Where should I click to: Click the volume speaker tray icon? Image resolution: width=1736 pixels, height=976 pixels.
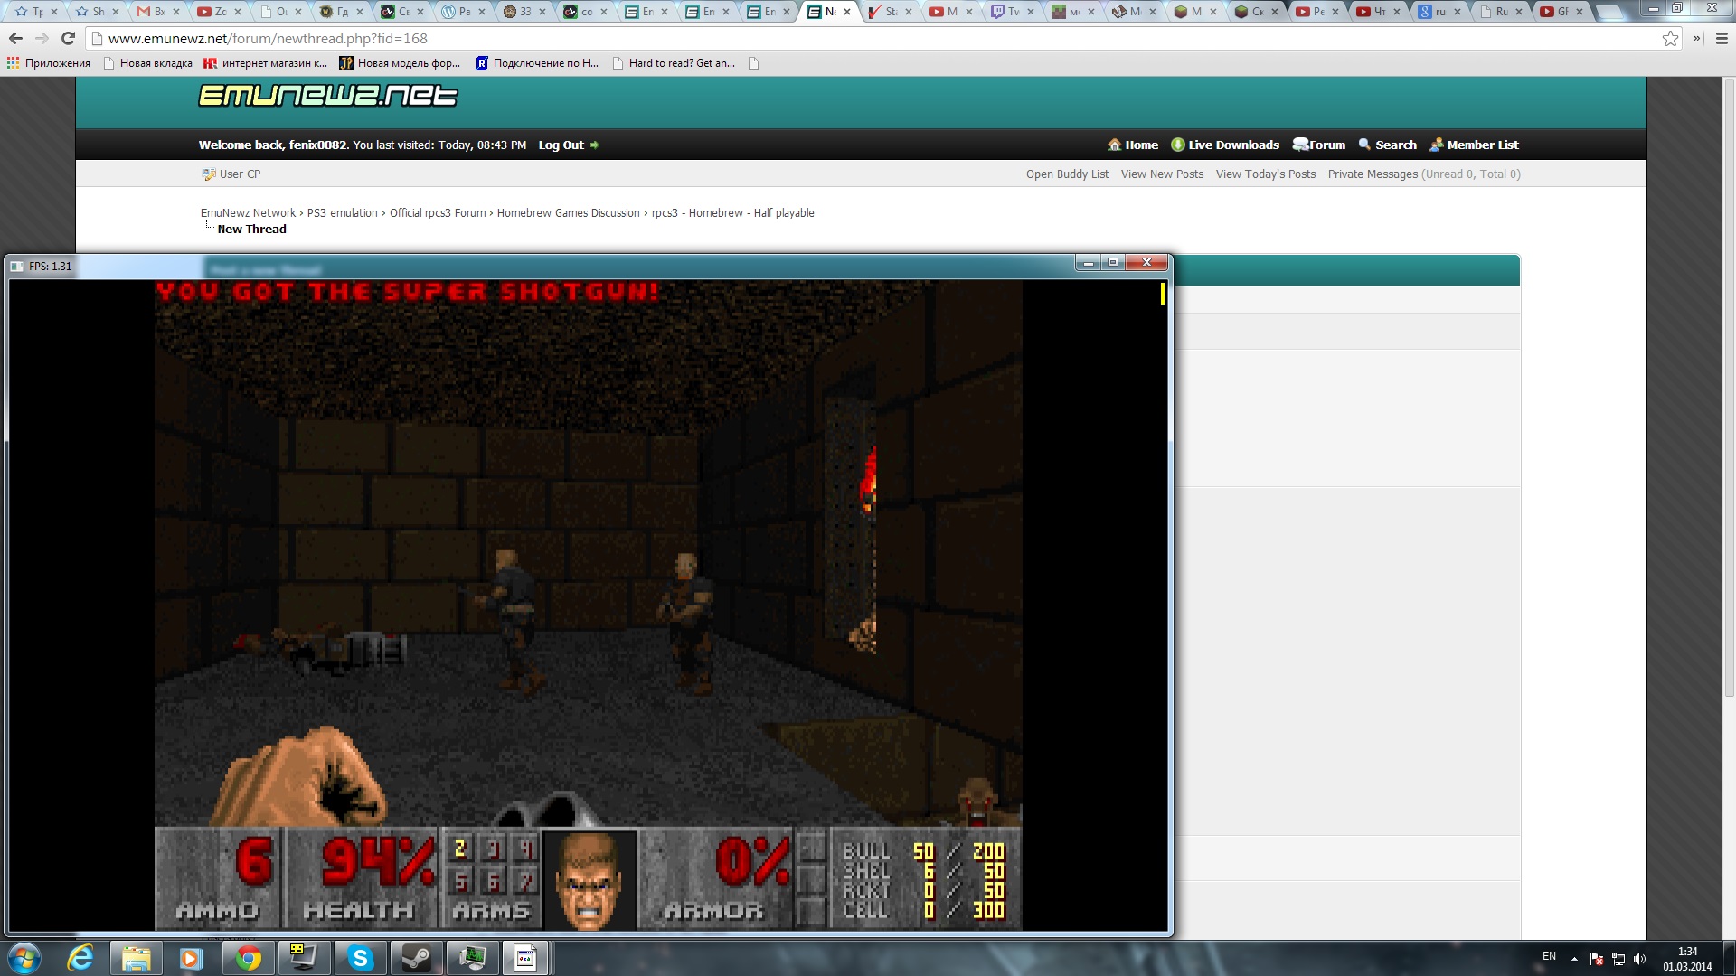(x=1639, y=959)
